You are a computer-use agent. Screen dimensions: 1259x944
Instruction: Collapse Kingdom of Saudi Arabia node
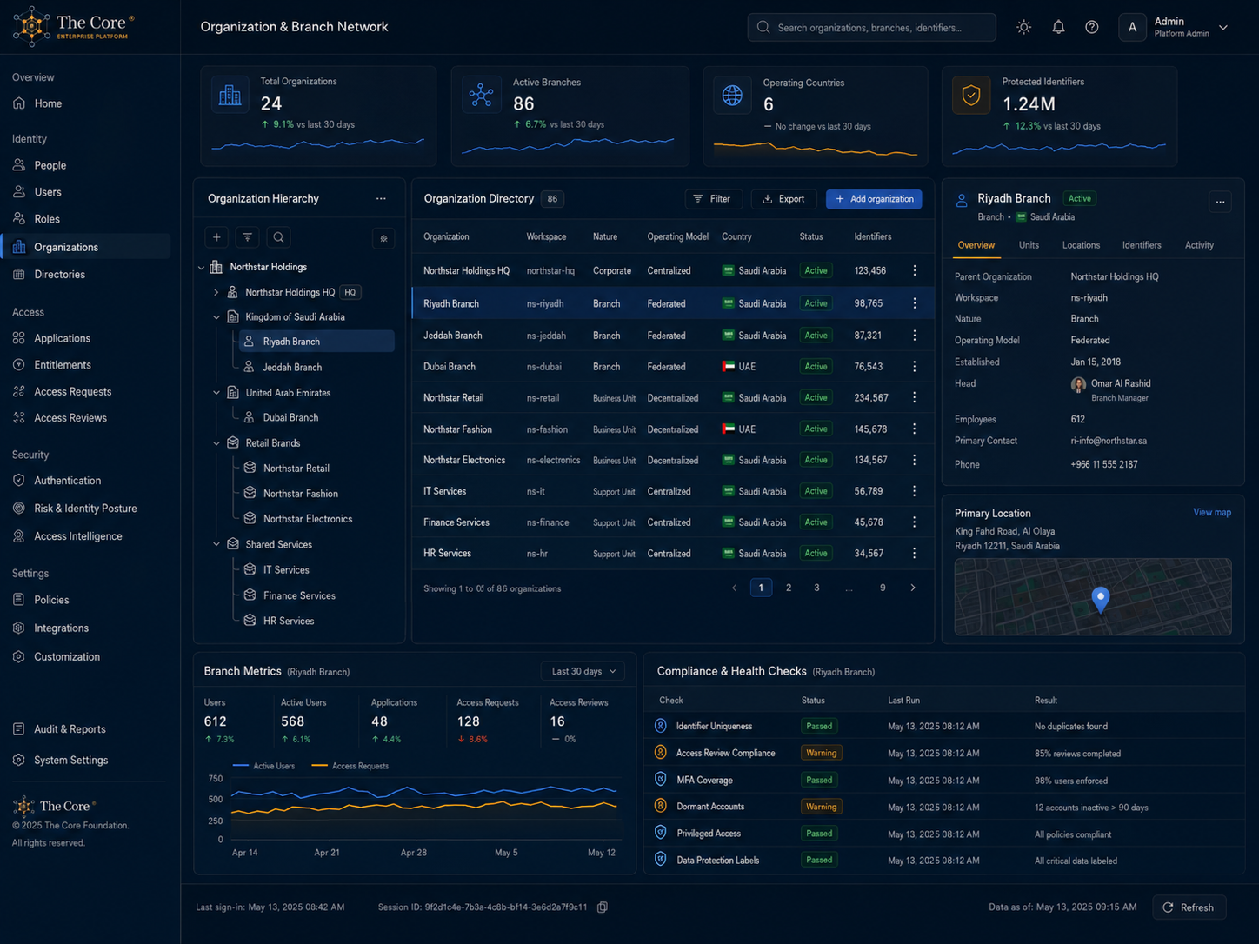[216, 317]
